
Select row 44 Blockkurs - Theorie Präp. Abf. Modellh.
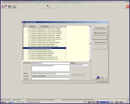click(x=45, y=30)
